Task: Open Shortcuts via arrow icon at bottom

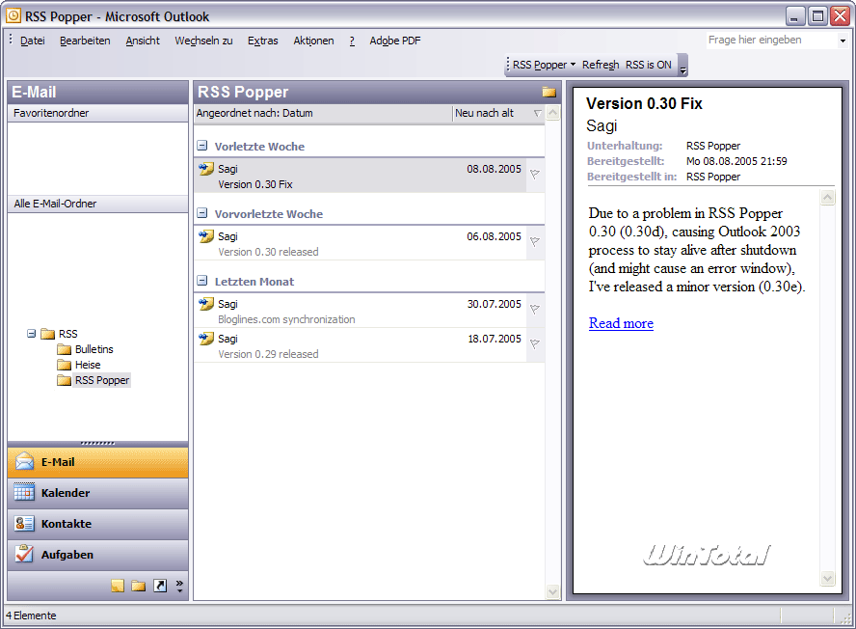Action: [160, 586]
